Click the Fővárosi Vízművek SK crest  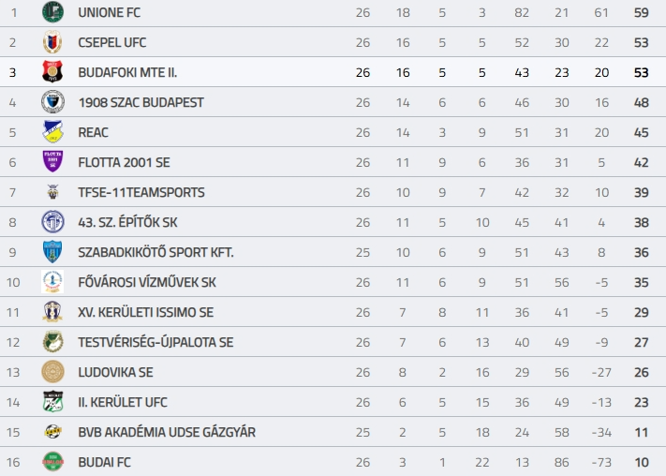52,282
